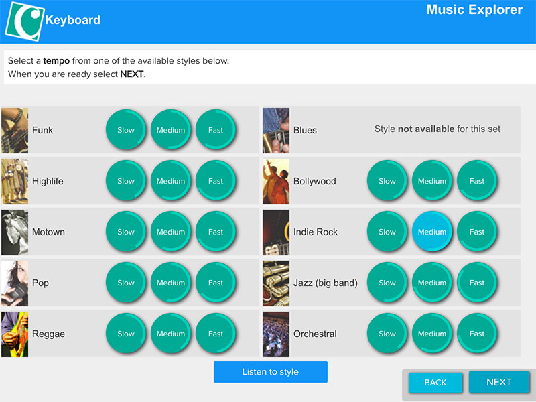The image size is (536, 402).
Task: Choose Fast tempo for Reggae
Action: coord(216,334)
